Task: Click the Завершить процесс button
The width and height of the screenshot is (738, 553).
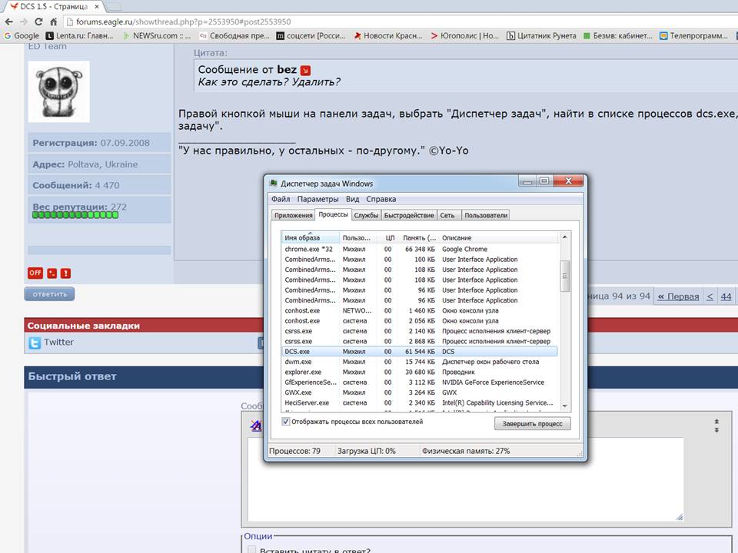Action: click(x=532, y=424)
